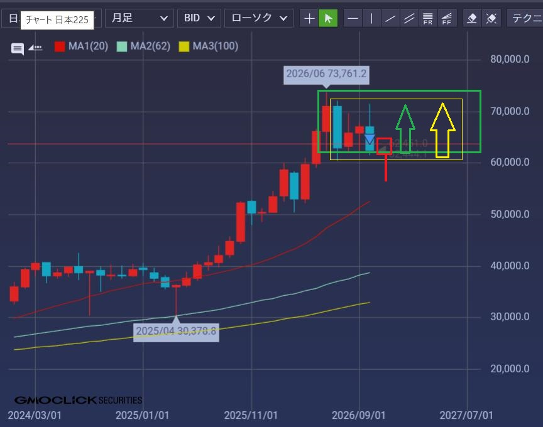Click the 2024/03/01 date axis label
The image size is (543, 427).
[35, 415]
